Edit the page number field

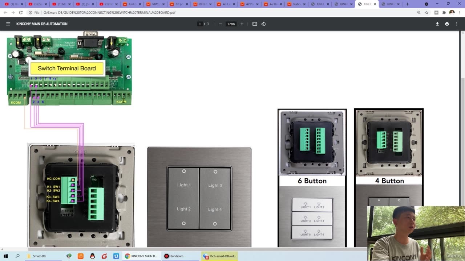pyautogui.click(x=199, y=24)
